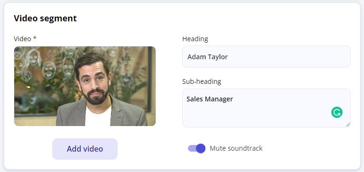Screen dimensions: 364x172
Task: Click the required asterisk beside Video label
Action: 35,38
